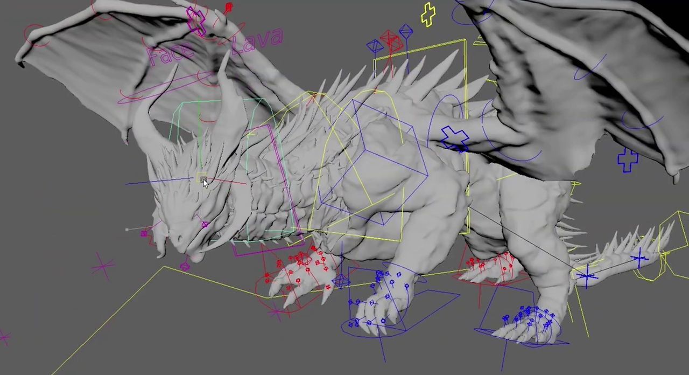This screenshot has width=689, height=375.
Task: Select the blue diamond control between the front feet
Action: click(340, 281)
